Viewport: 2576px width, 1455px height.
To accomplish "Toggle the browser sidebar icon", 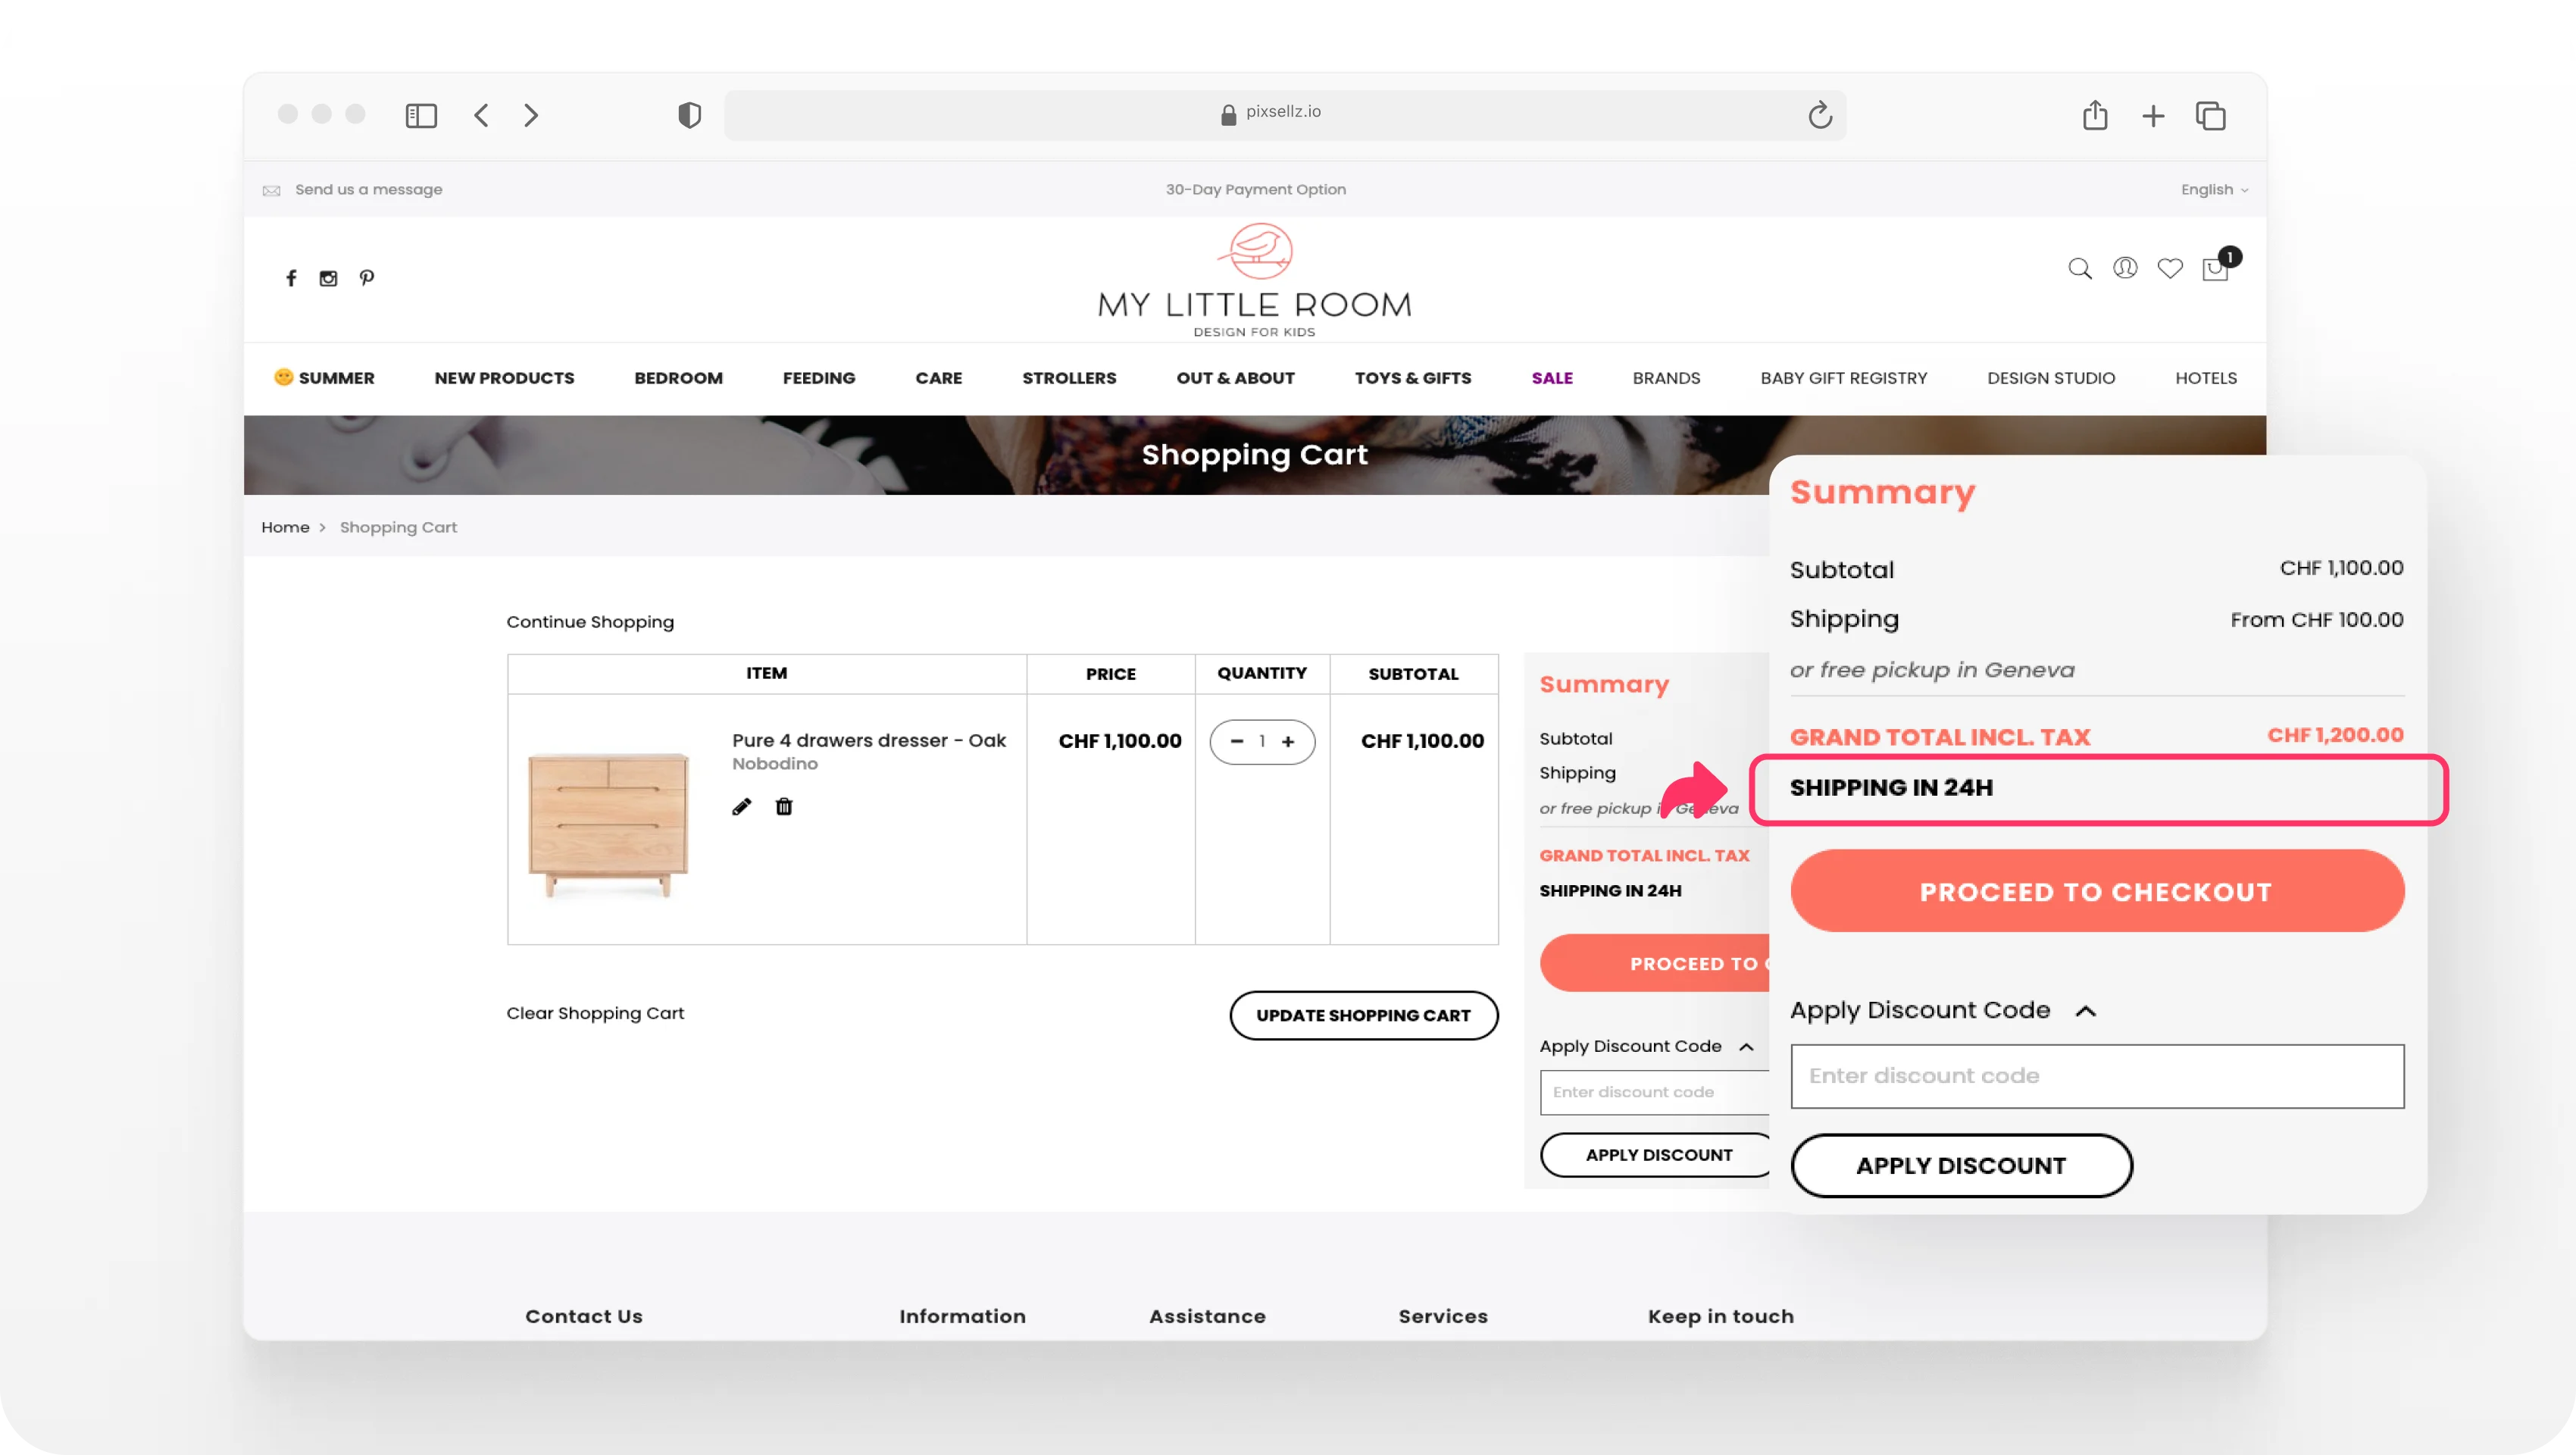I will (x=421, y=115).
